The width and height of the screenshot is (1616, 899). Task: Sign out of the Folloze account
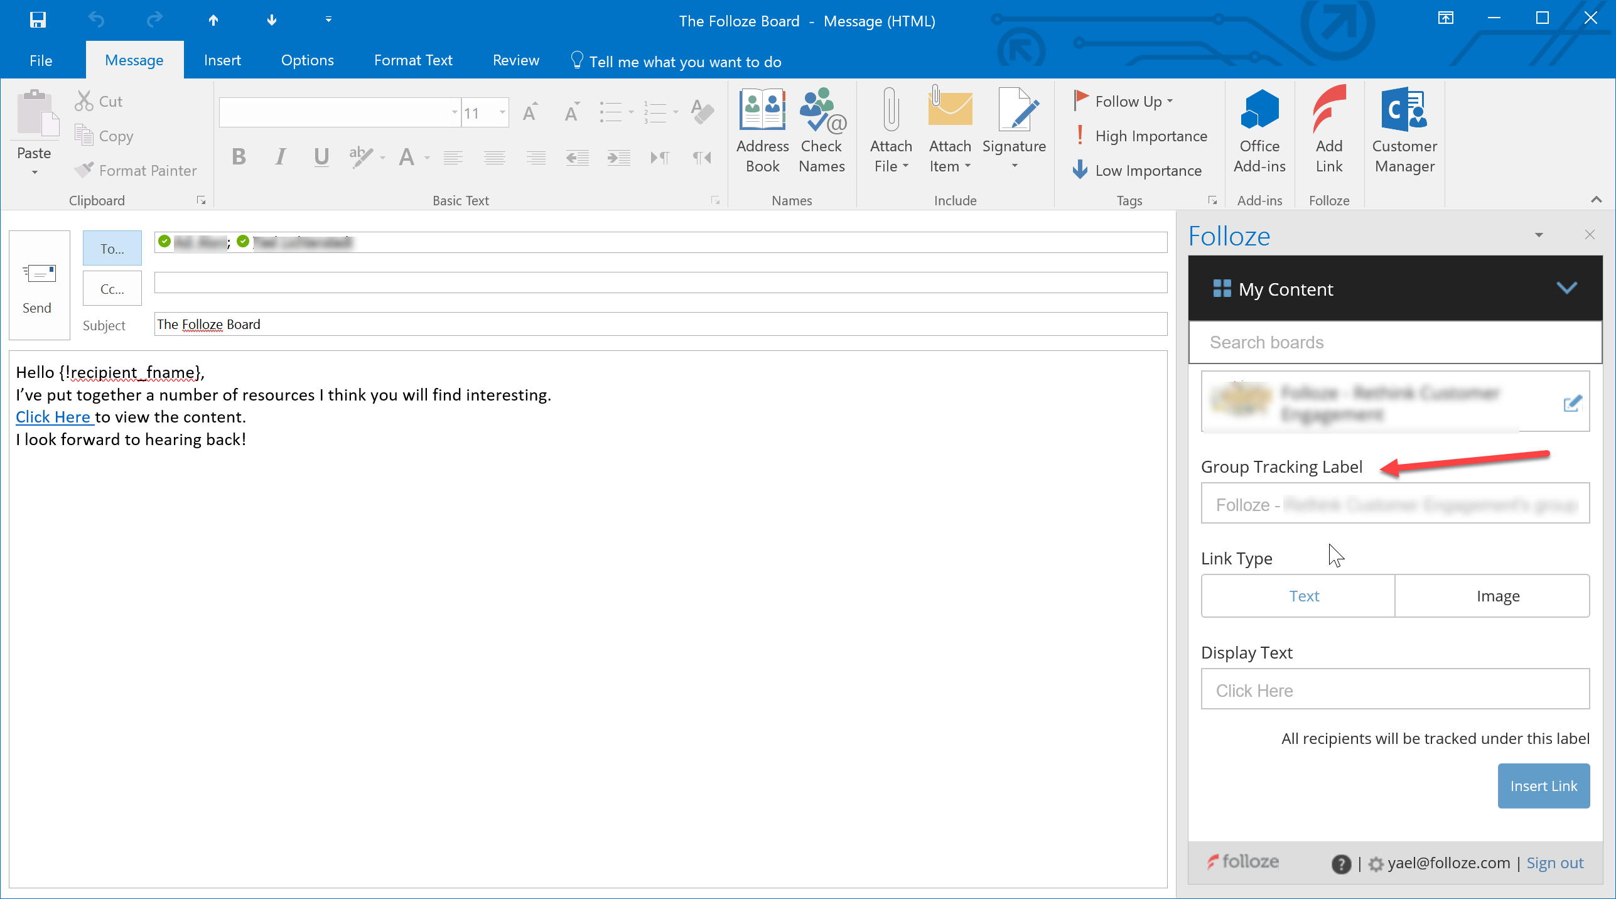point(1555,863)
